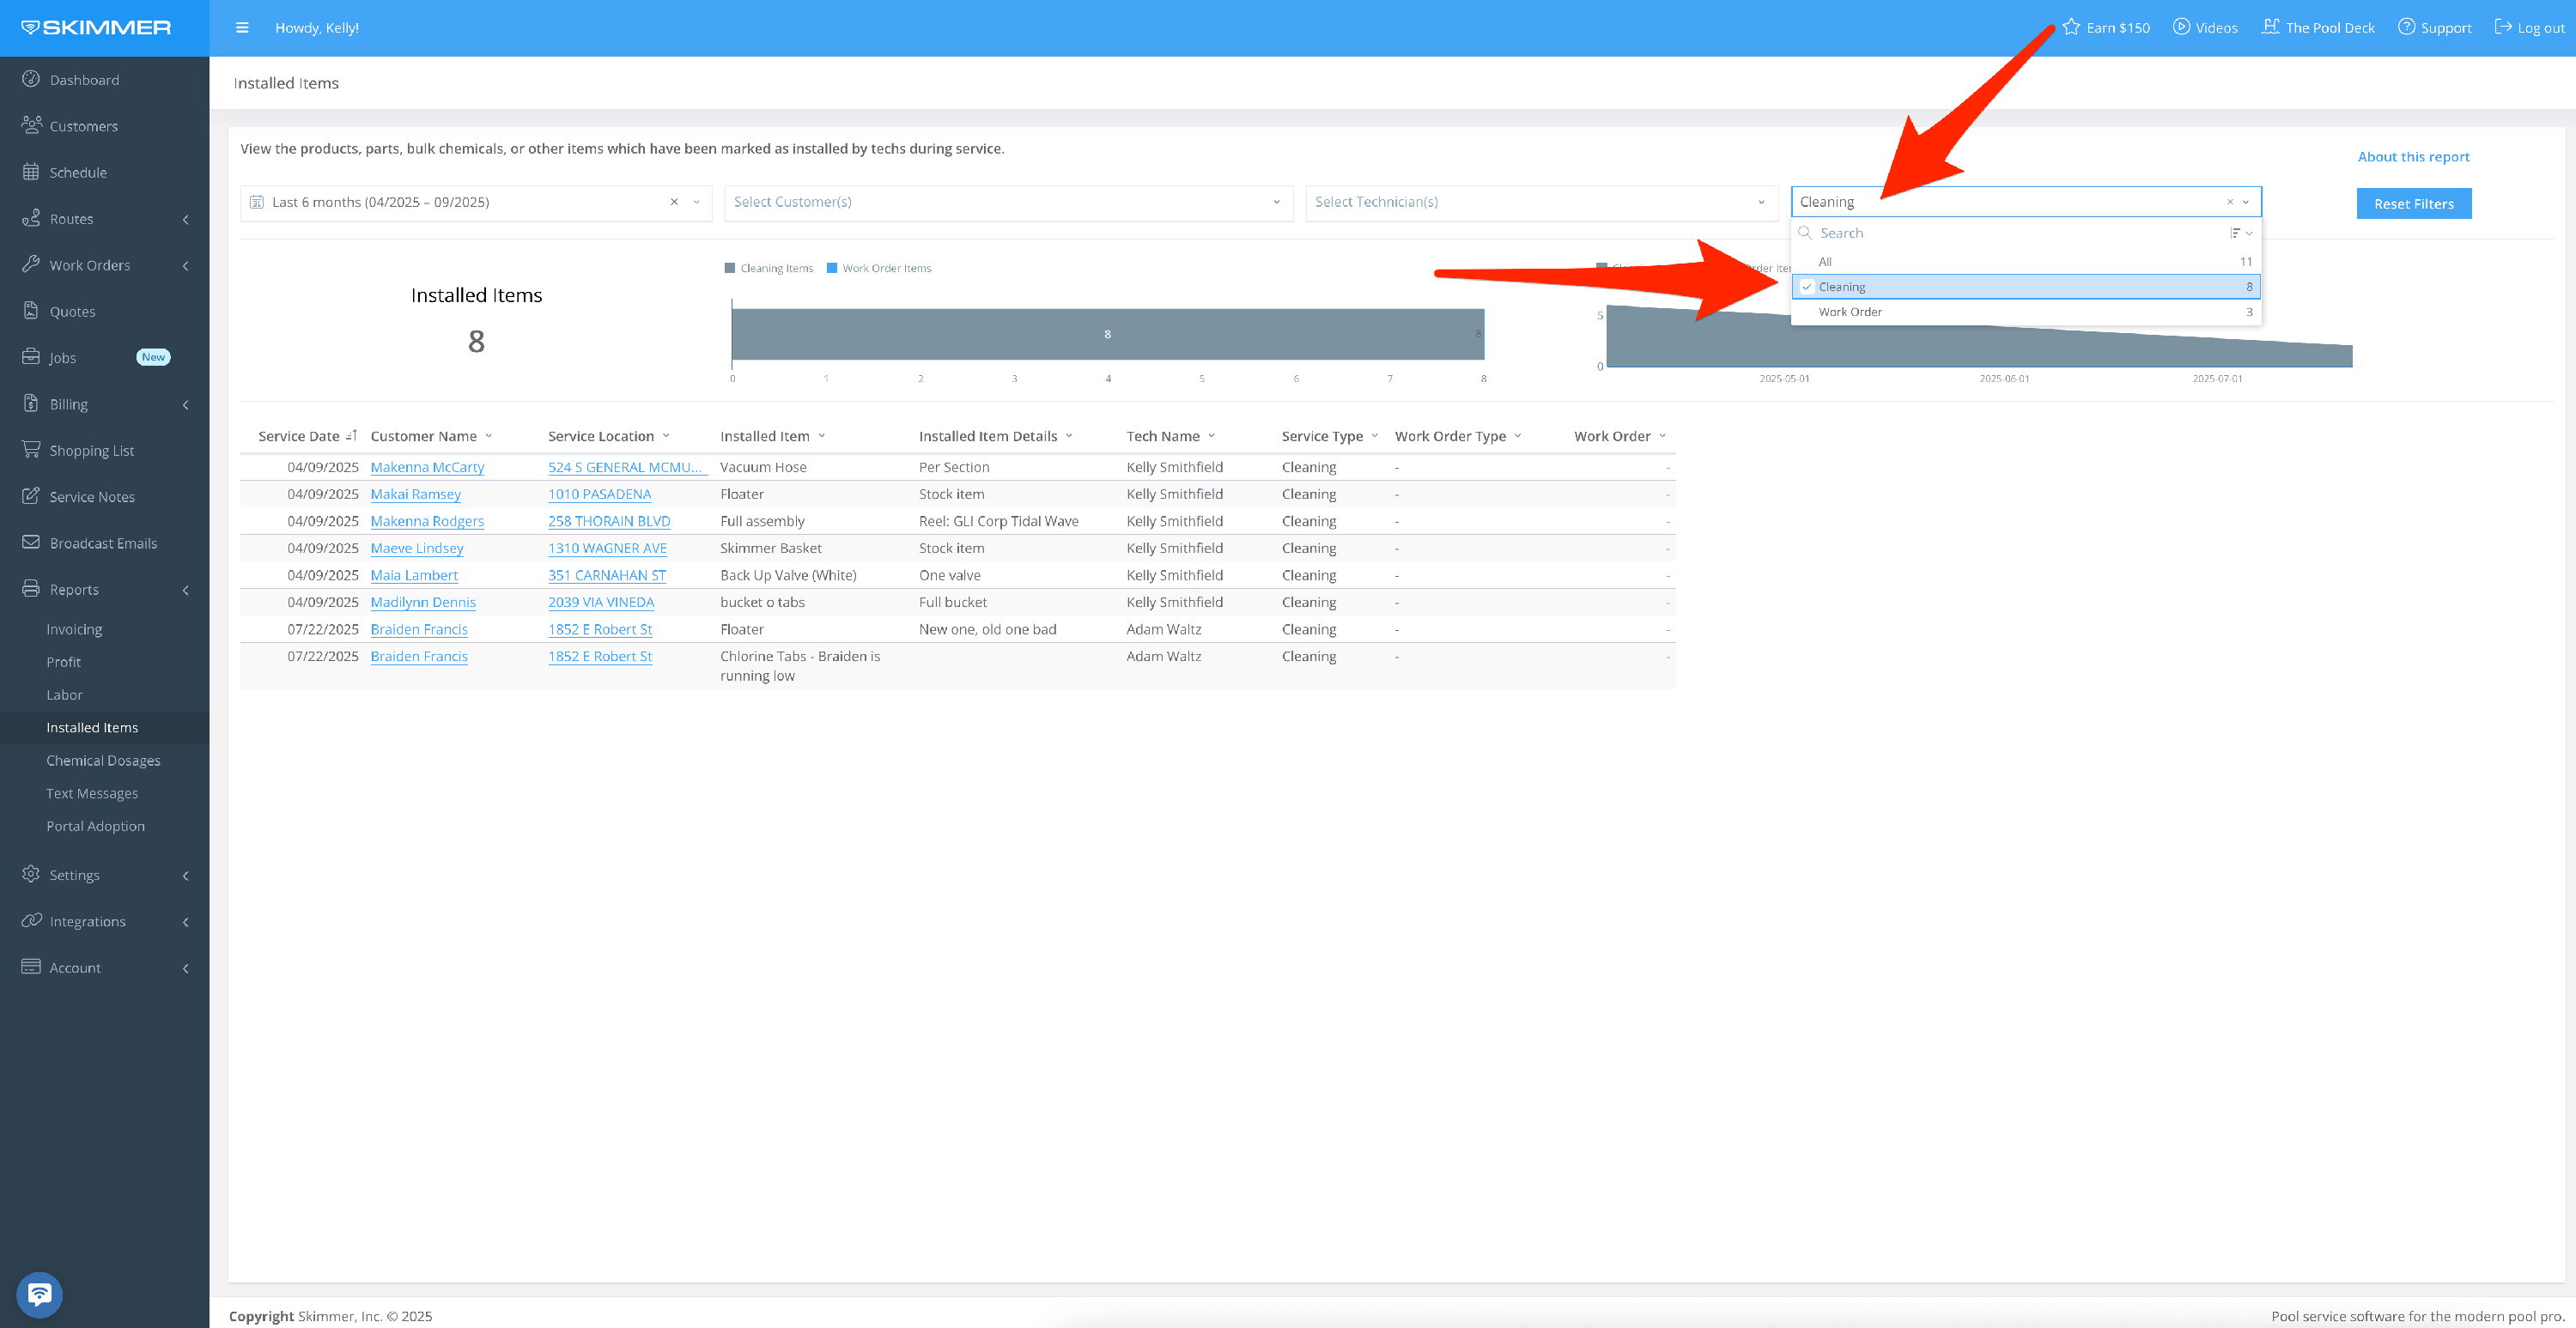Open the live chat support bubble
Screen dimensions: 2576x1328
[39, 1294]
